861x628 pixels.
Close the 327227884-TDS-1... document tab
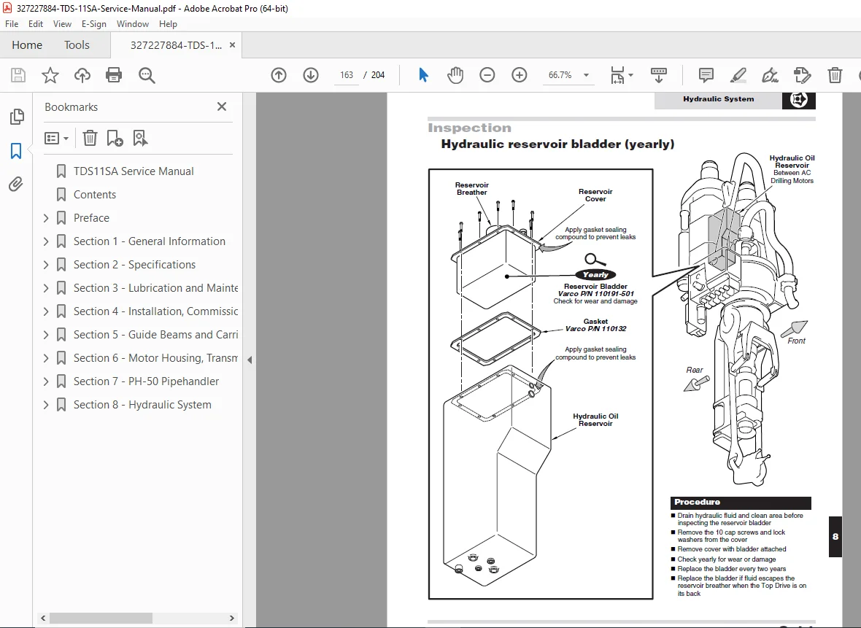point(232,45)
